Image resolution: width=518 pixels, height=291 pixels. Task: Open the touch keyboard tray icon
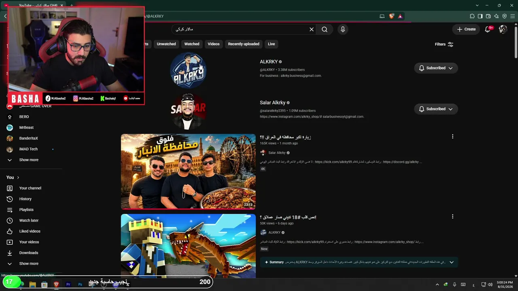tap(463, 285)
